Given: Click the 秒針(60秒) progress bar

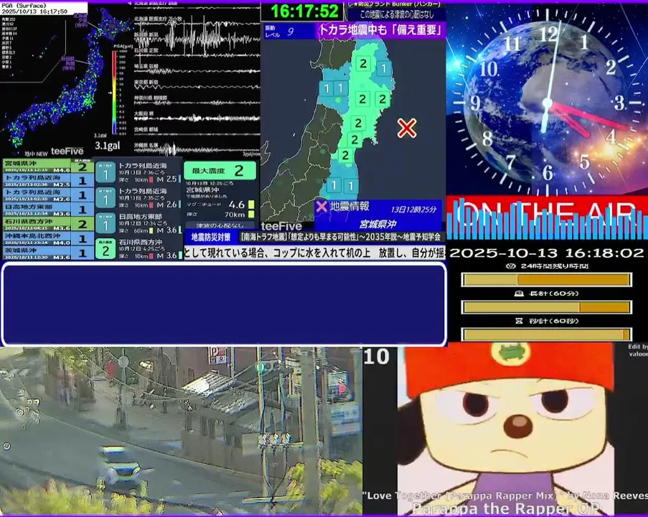Looking at the screenshot, I should [546, 335].
